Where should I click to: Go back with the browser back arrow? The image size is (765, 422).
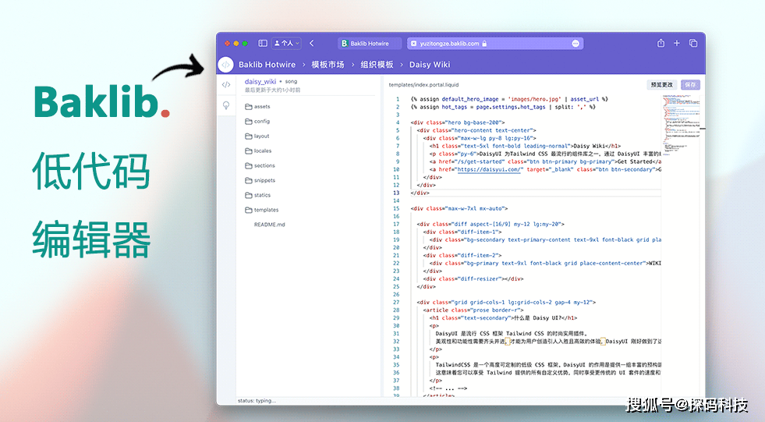pyautogui.click(x=312, y=44)
